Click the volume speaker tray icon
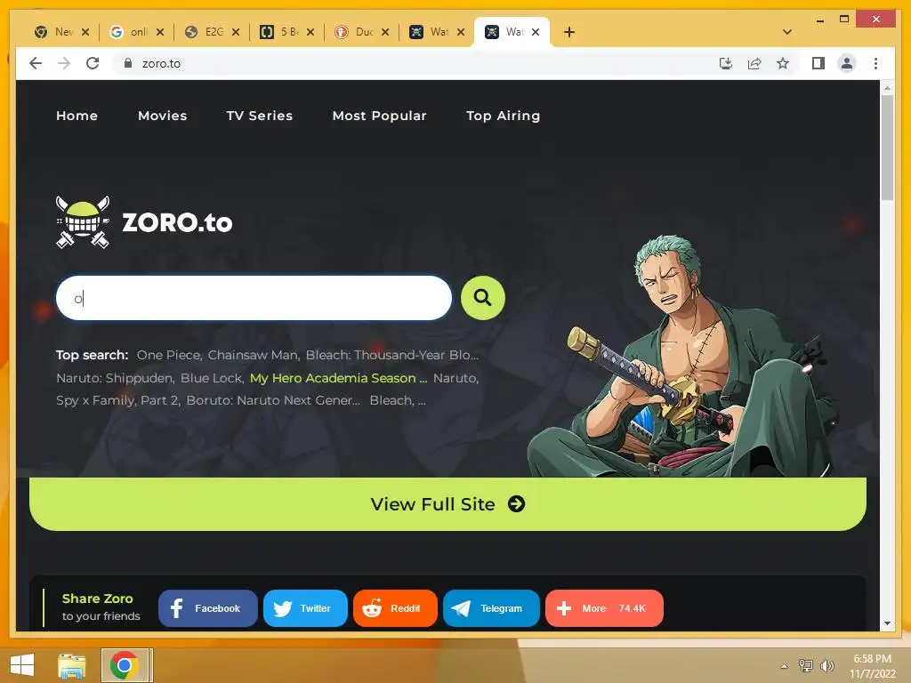This screenshot has width=911, height=683. [x=826, y=665]
